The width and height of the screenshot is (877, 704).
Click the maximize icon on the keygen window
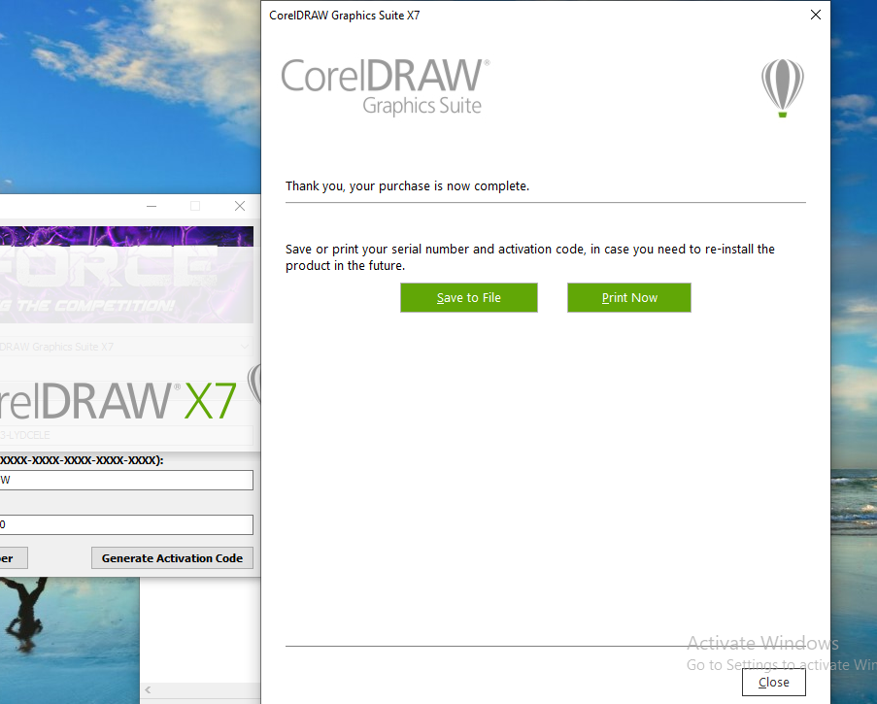pyautogui.click(x=194, y=206)
